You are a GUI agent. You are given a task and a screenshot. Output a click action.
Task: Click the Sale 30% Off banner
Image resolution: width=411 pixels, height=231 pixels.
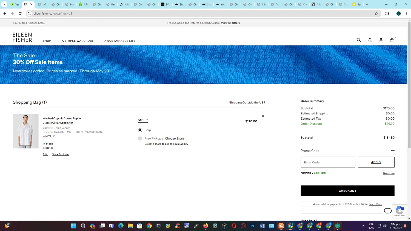point(204,65)
